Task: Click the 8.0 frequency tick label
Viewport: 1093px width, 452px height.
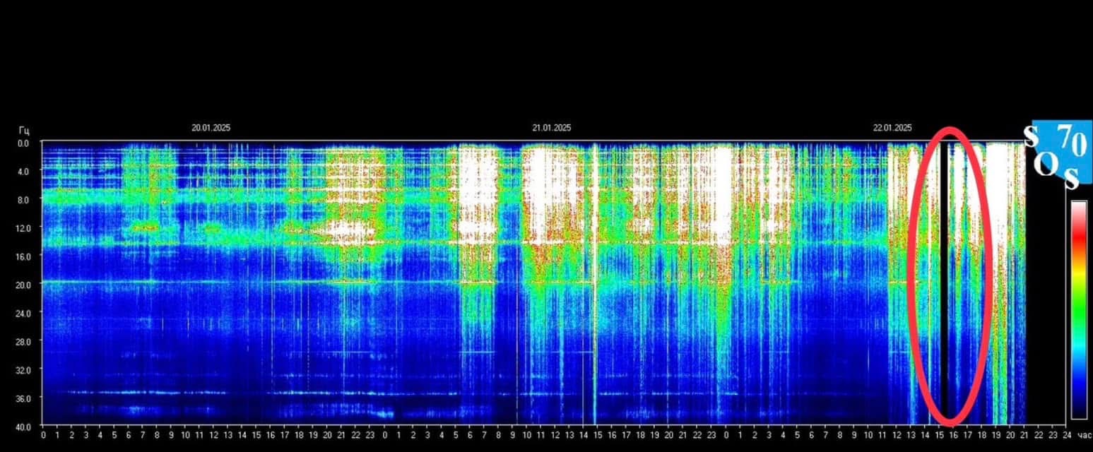Action: [x=23, y=200]
